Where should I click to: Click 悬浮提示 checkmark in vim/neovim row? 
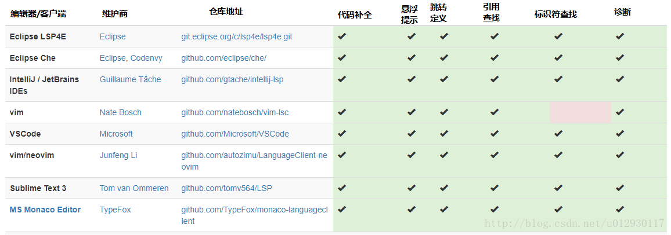(x=411, y=155)
